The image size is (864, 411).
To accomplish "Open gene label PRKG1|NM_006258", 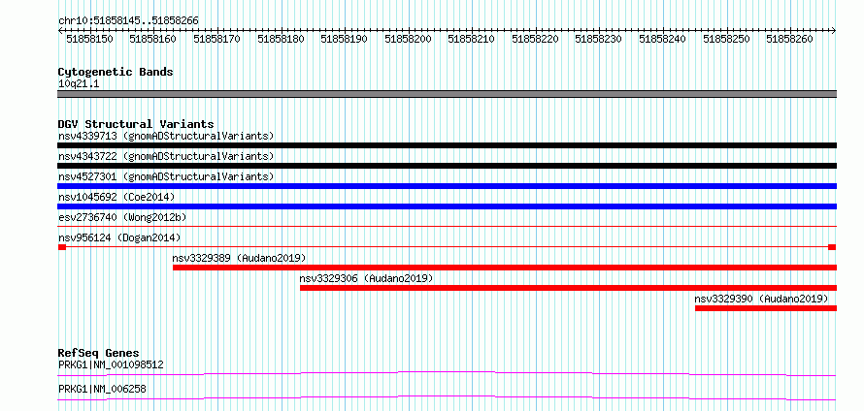I will 103,389.
